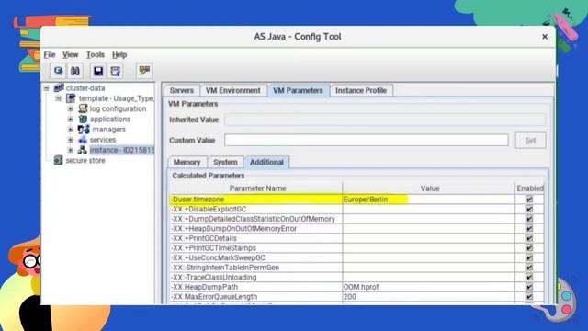Switch to the Memory sub-tab
This screenshot has height=331, width=588.
[187, 162]
